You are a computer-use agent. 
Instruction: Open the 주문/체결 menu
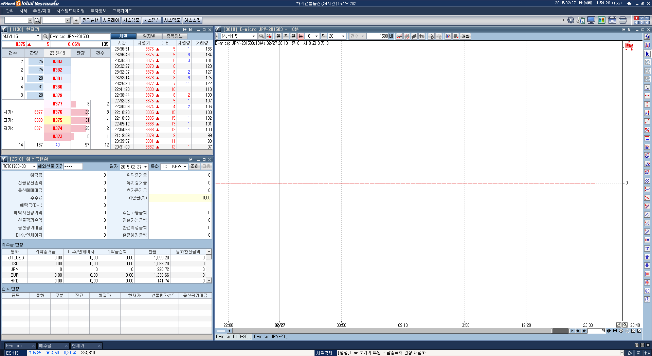pos(42,11)
